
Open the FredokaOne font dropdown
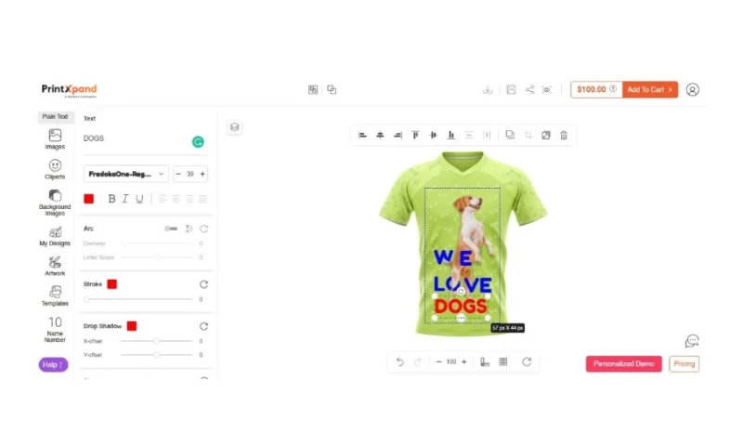pyautogui.click(x=125, y=174)
